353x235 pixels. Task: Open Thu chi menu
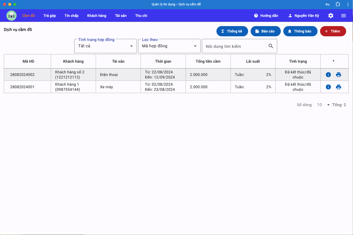[141, 16]
